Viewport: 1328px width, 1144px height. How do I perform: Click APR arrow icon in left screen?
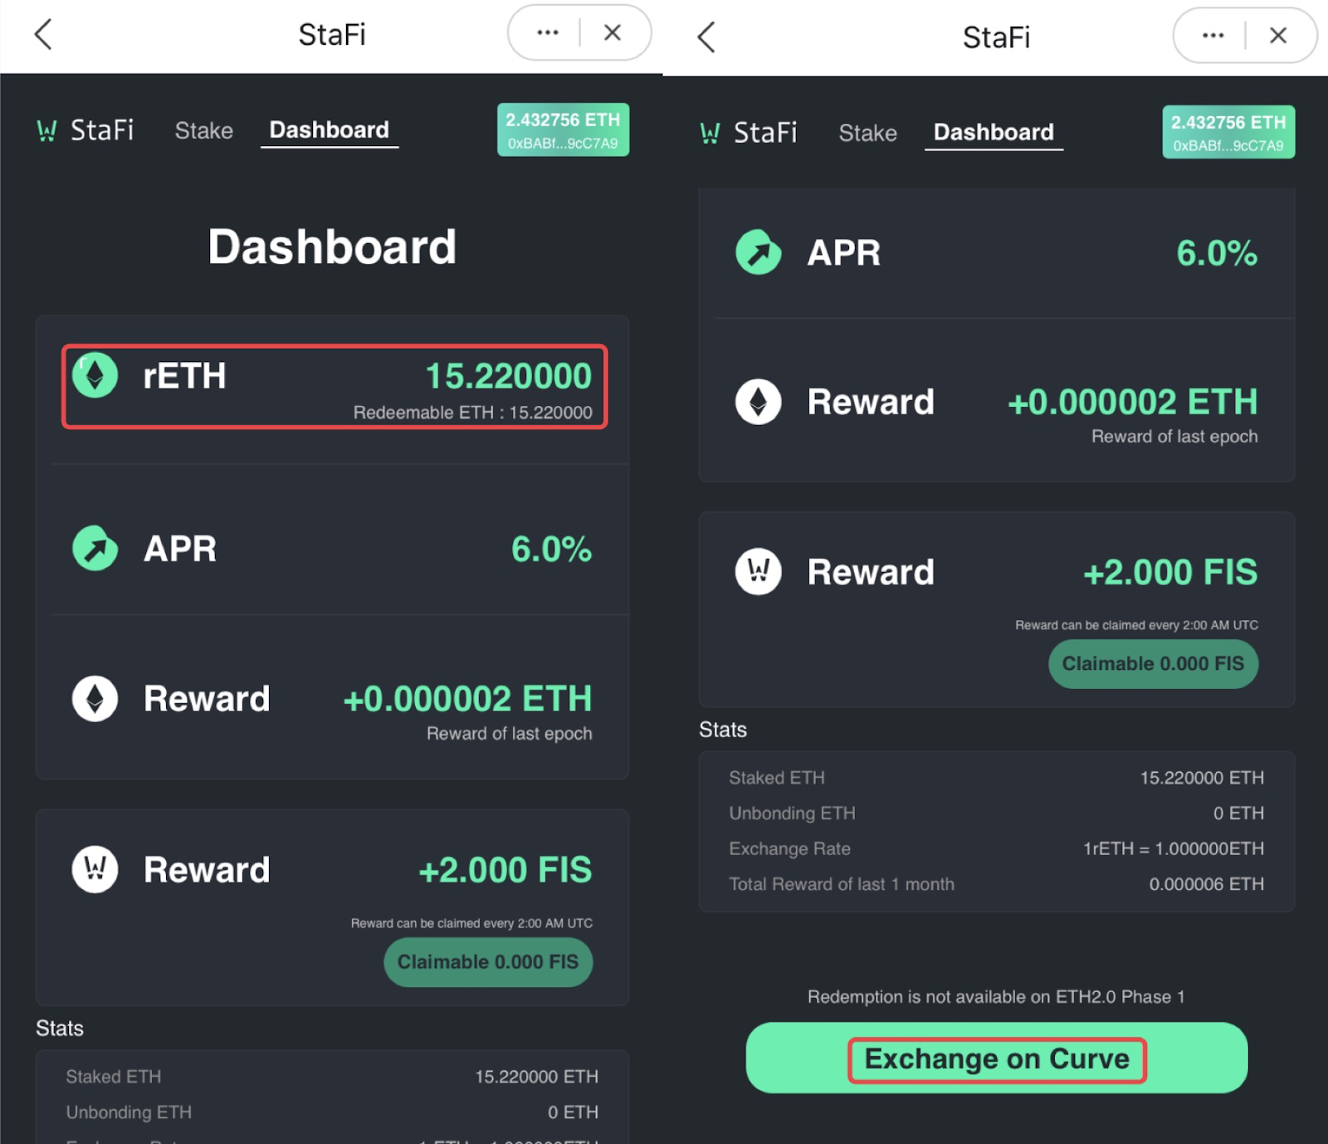point(95,548)
